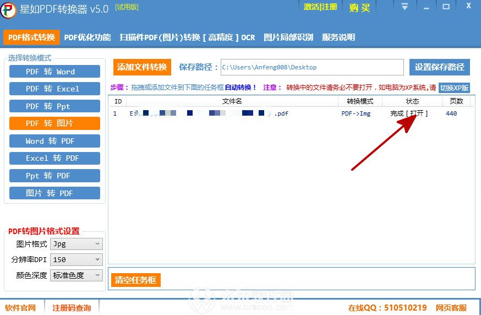Click the 页数 column header
This screenshot has height=315, width=481.
(x=456, y=101)
